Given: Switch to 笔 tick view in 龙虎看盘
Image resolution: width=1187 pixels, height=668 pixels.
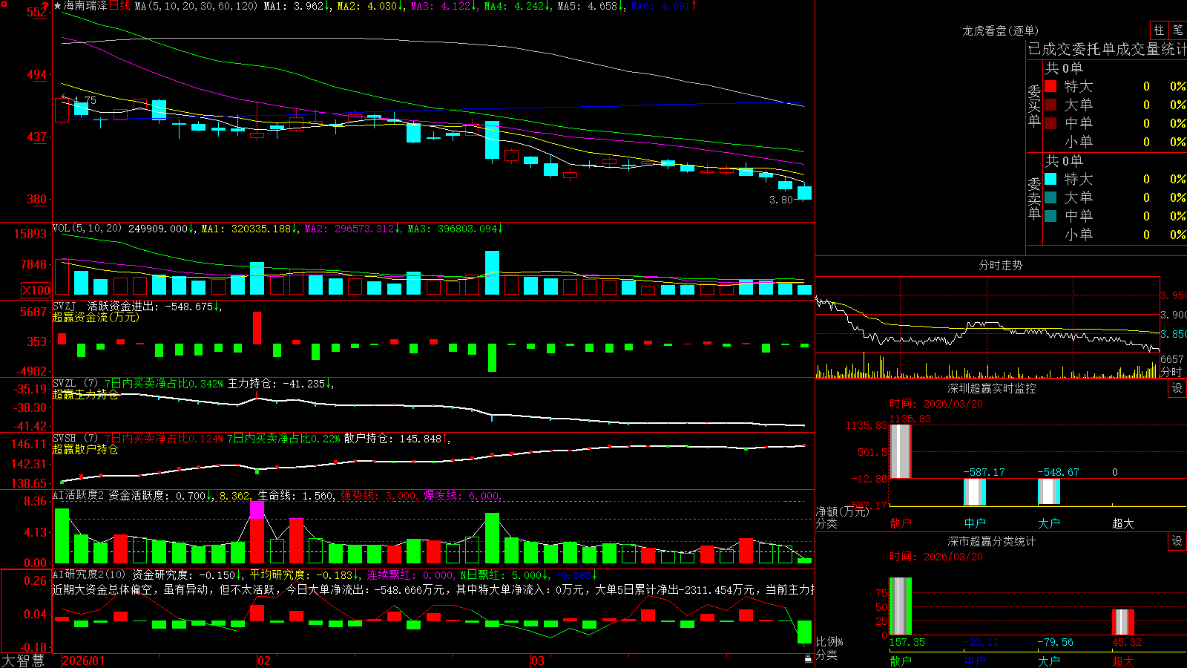Looking at the screenshot, I should point(1177,30).
